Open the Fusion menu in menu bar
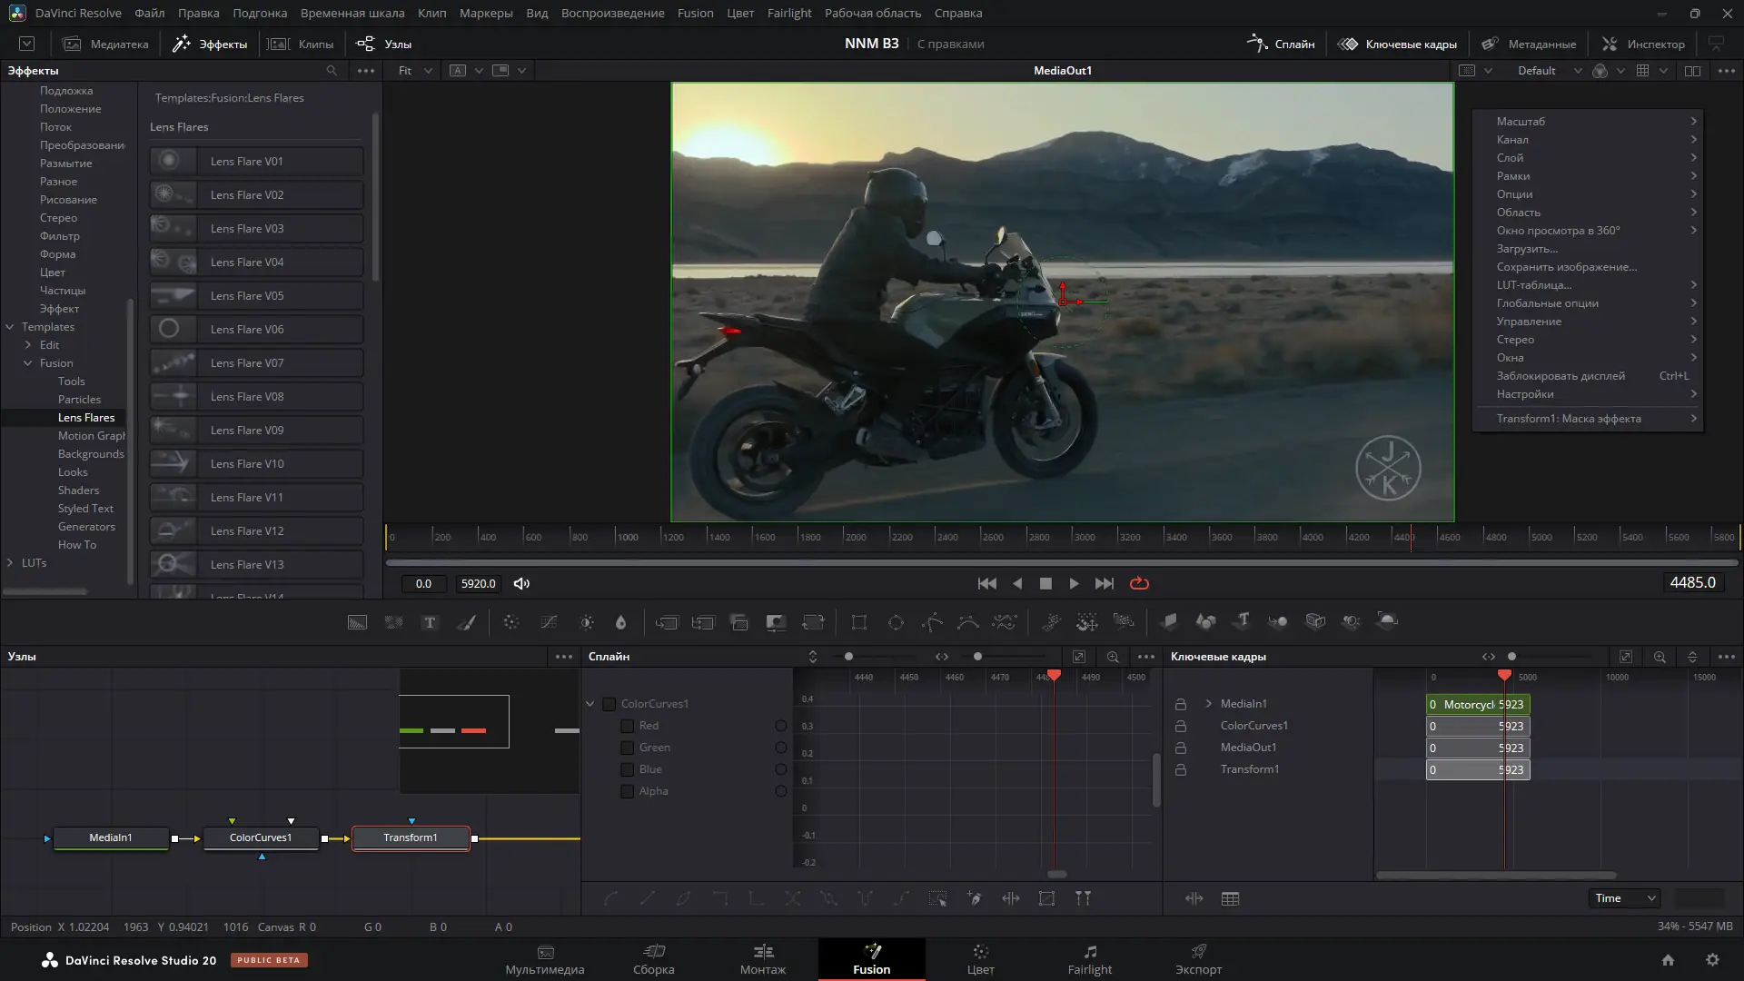The image size is (1744, 981). [x=695, y=13]
